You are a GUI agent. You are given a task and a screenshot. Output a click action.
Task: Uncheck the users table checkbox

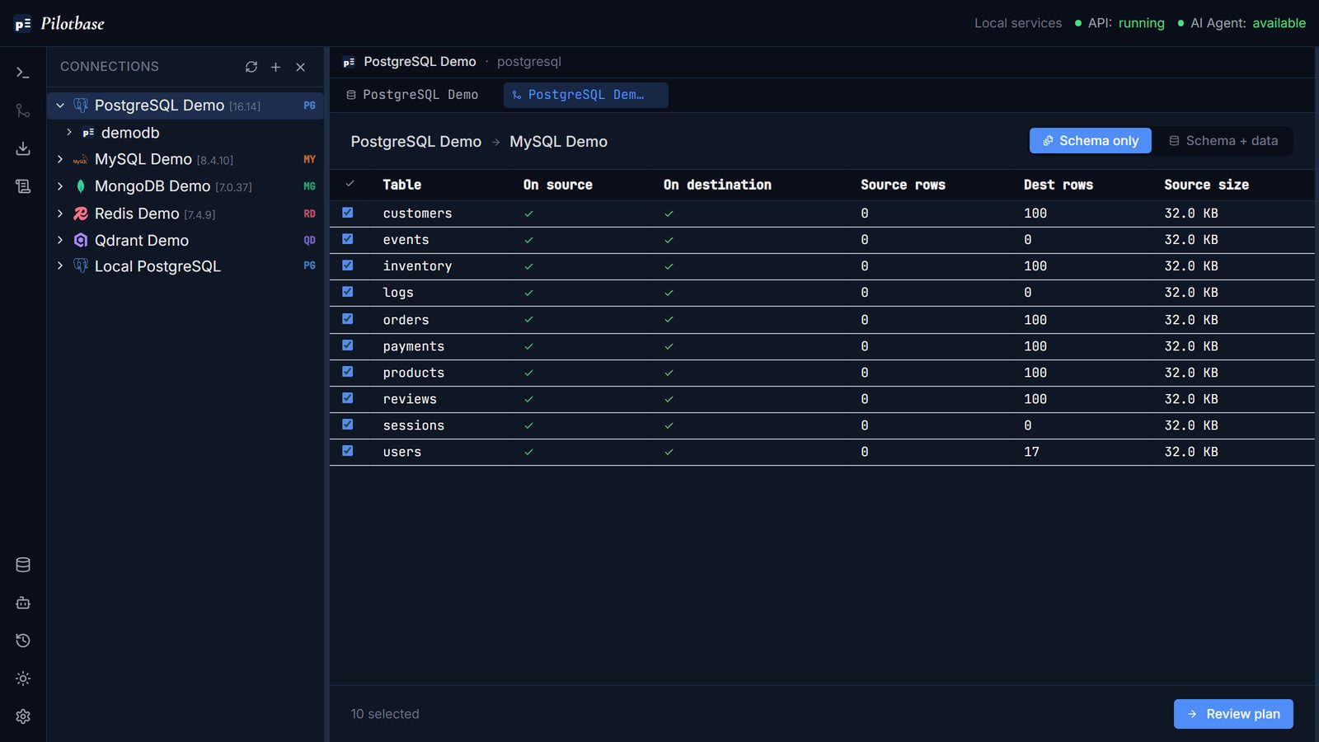[348, 451]
